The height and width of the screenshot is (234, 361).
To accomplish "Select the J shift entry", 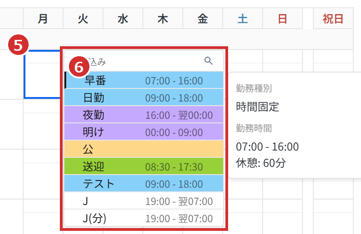I will pos(144,201).
